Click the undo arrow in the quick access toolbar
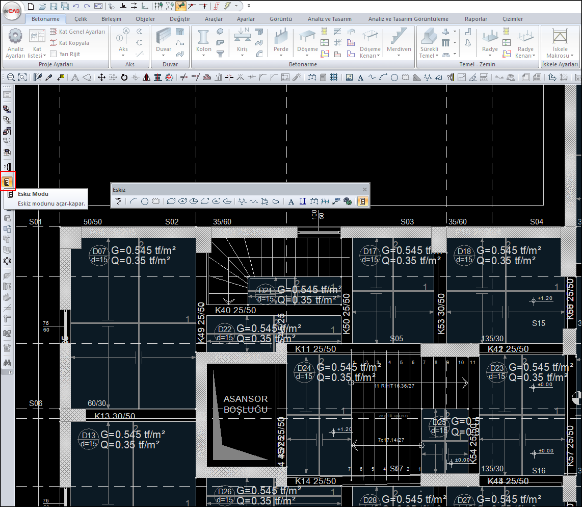This screenshot has height=507, width=582. (76, 6)
